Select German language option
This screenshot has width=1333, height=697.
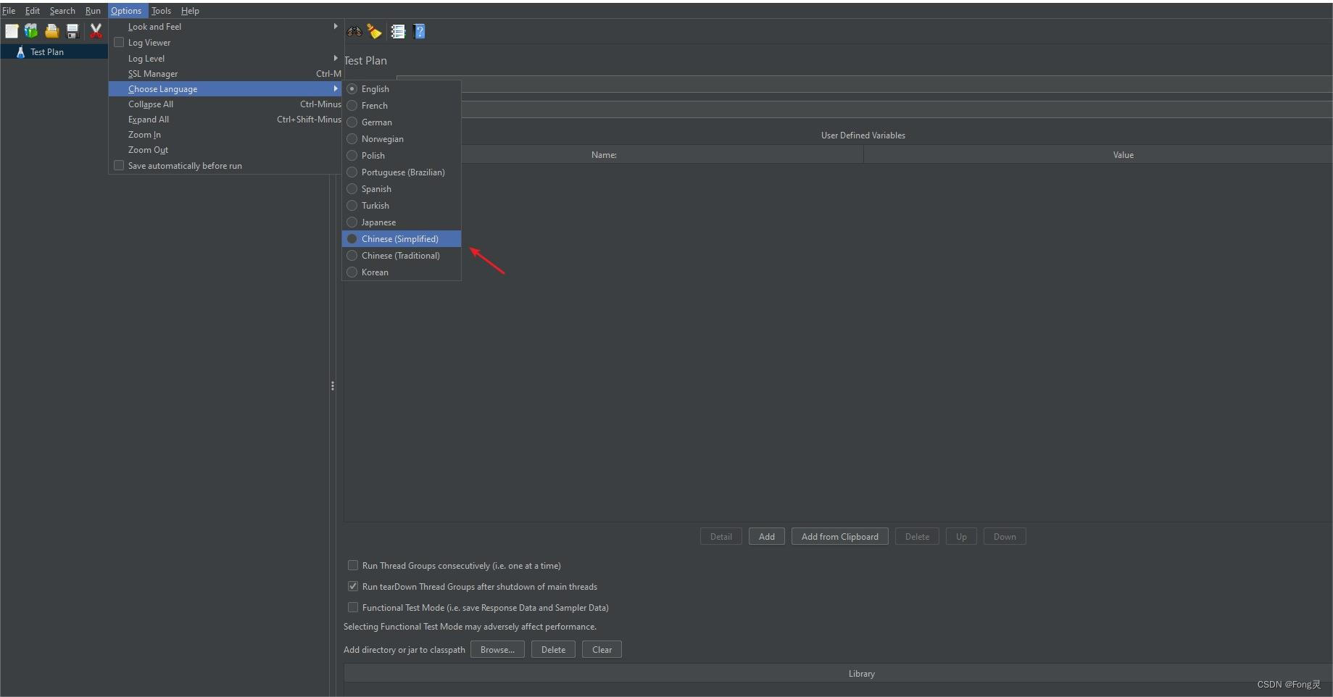click(402, 122)
